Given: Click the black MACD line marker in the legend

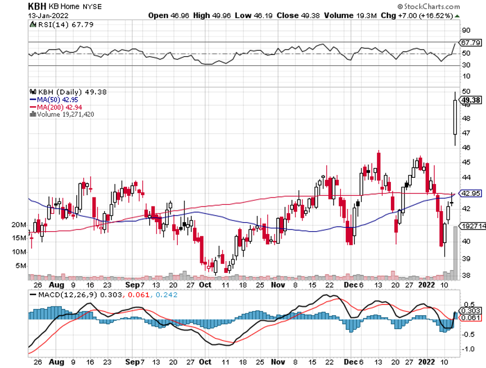Looking at the screenshot, I should pyautogui.click(x=33, y=295).
